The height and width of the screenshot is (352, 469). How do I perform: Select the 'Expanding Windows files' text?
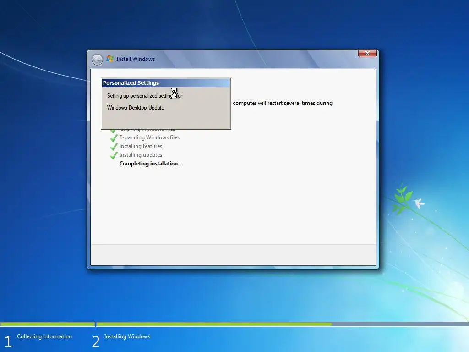point(149,137)
